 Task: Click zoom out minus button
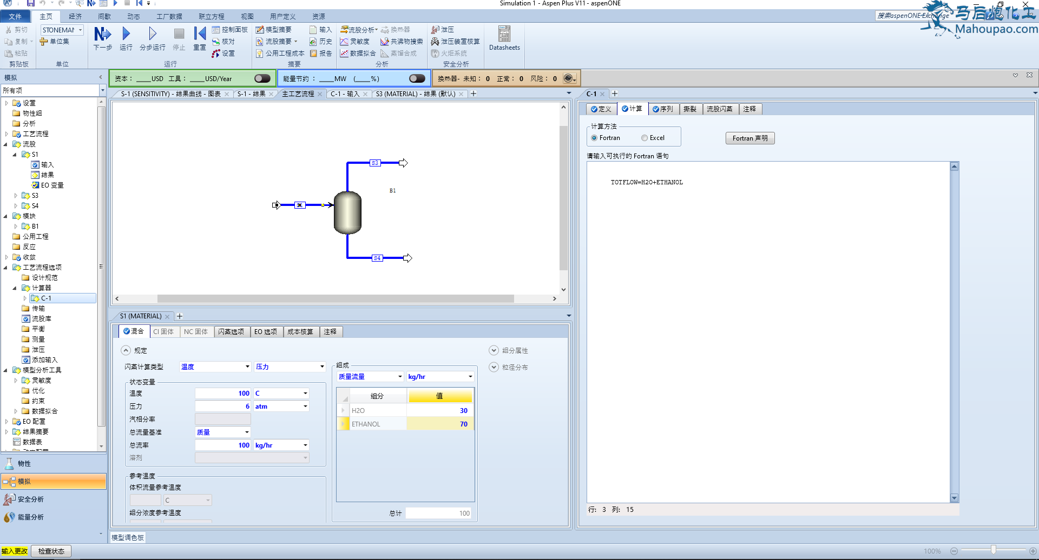[x=954, y=551]
